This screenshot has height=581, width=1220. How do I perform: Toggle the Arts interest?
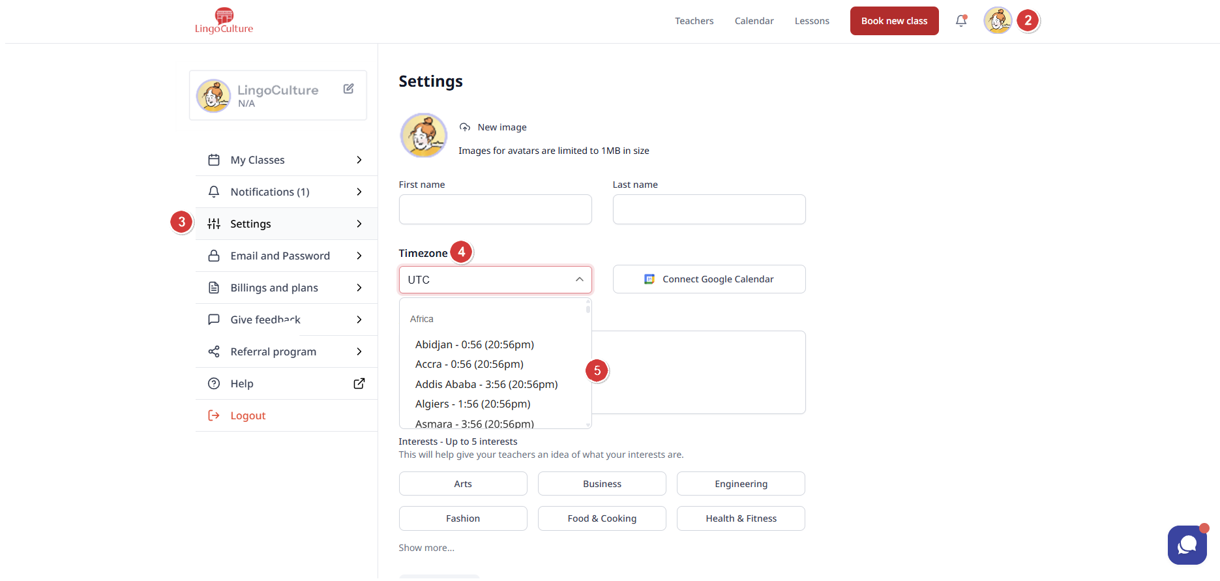tap(463, 484)
